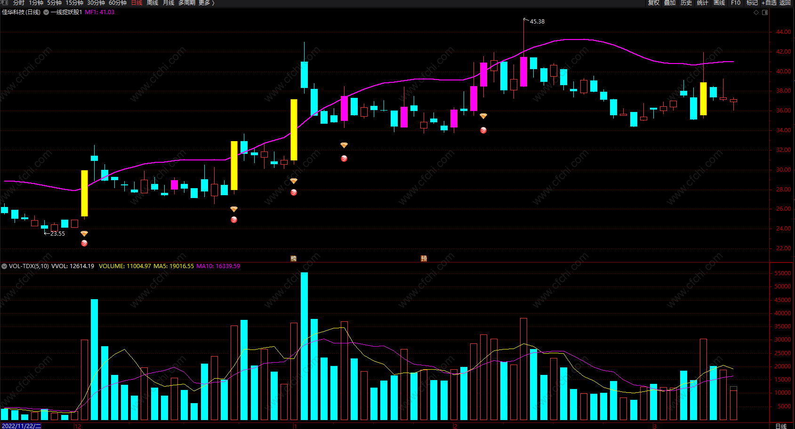Click the MA5: 19016.55 value
This screenshot has height=429, width=795.
tap(174, 266)
